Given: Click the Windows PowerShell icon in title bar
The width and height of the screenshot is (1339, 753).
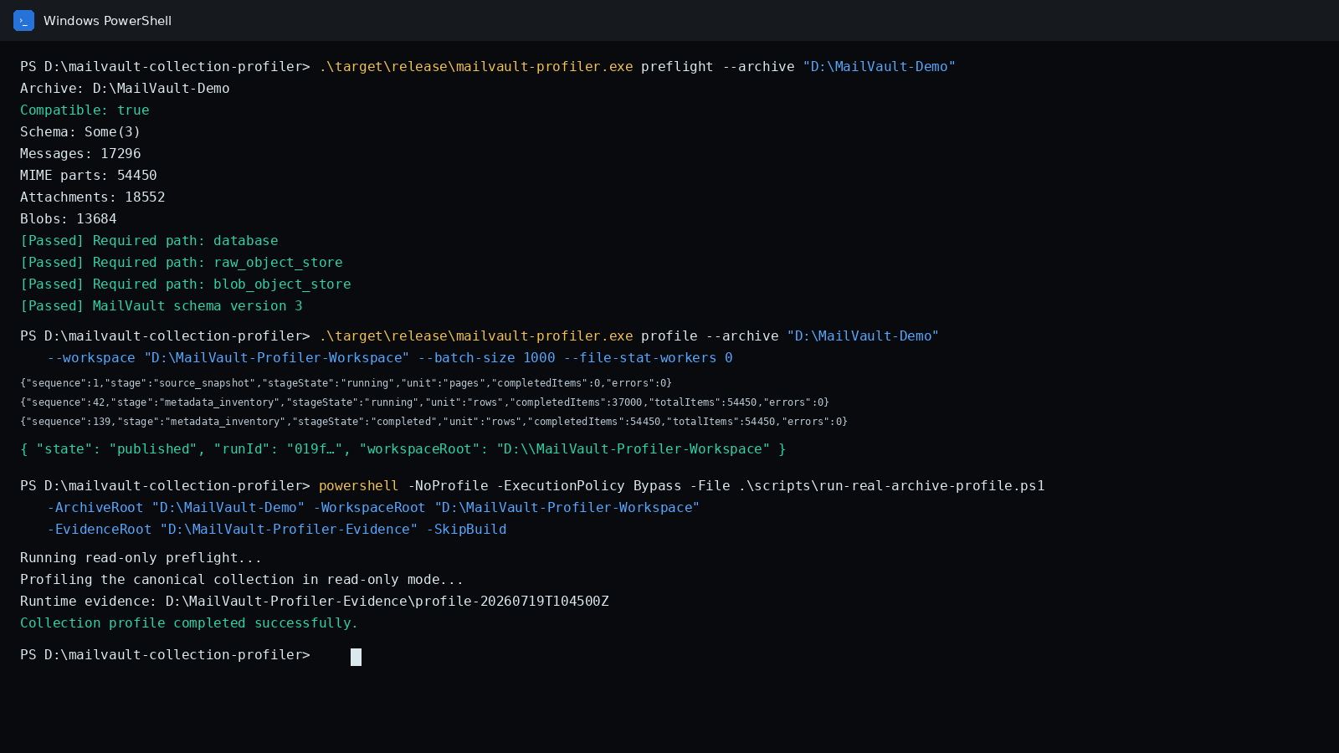Looking at the screenshot, I should click(23, 20).
